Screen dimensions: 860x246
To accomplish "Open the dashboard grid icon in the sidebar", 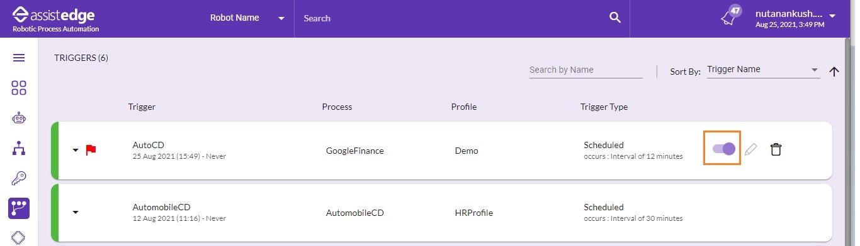I will (x=19, y=88).
